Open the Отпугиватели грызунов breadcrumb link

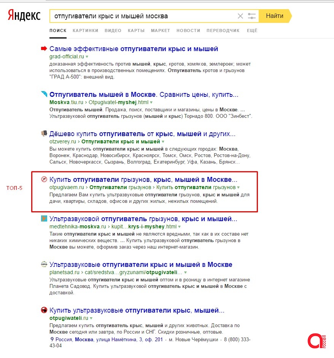point(120,188)
